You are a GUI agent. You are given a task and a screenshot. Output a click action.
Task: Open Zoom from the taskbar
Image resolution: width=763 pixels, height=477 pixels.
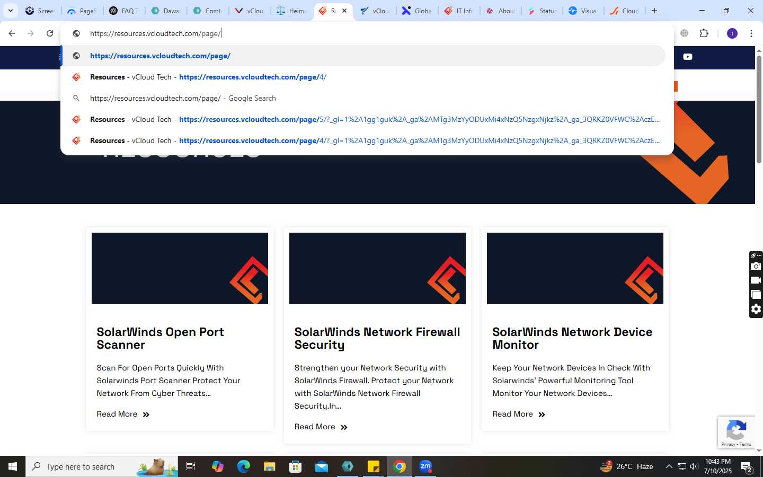[x=425, y=466]
